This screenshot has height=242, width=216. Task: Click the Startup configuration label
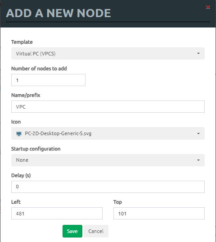[x=36, y=149]
